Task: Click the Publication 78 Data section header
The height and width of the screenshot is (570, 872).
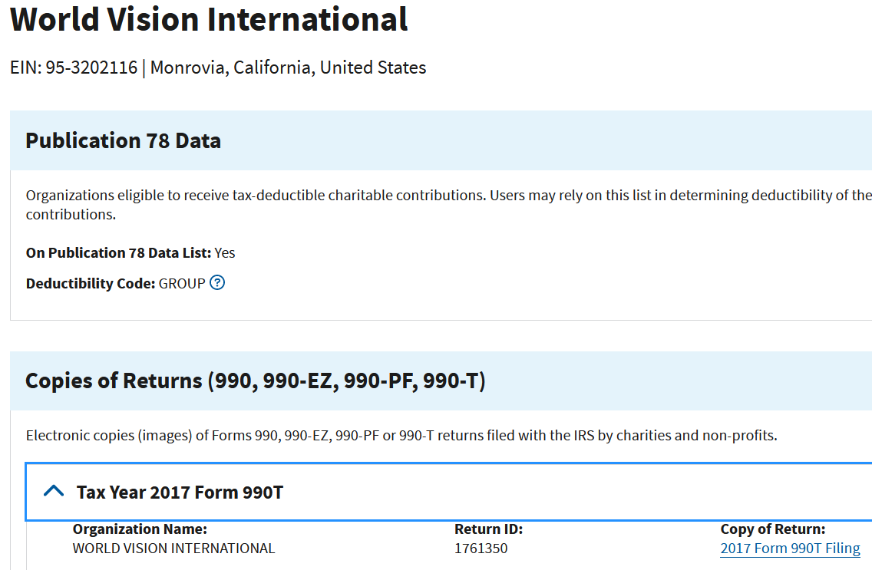Action: coord(123,140)
